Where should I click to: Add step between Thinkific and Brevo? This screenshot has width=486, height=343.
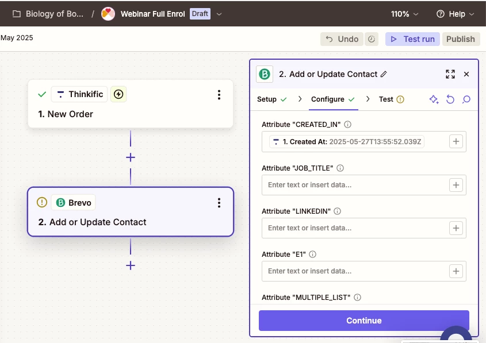[131, 157]
